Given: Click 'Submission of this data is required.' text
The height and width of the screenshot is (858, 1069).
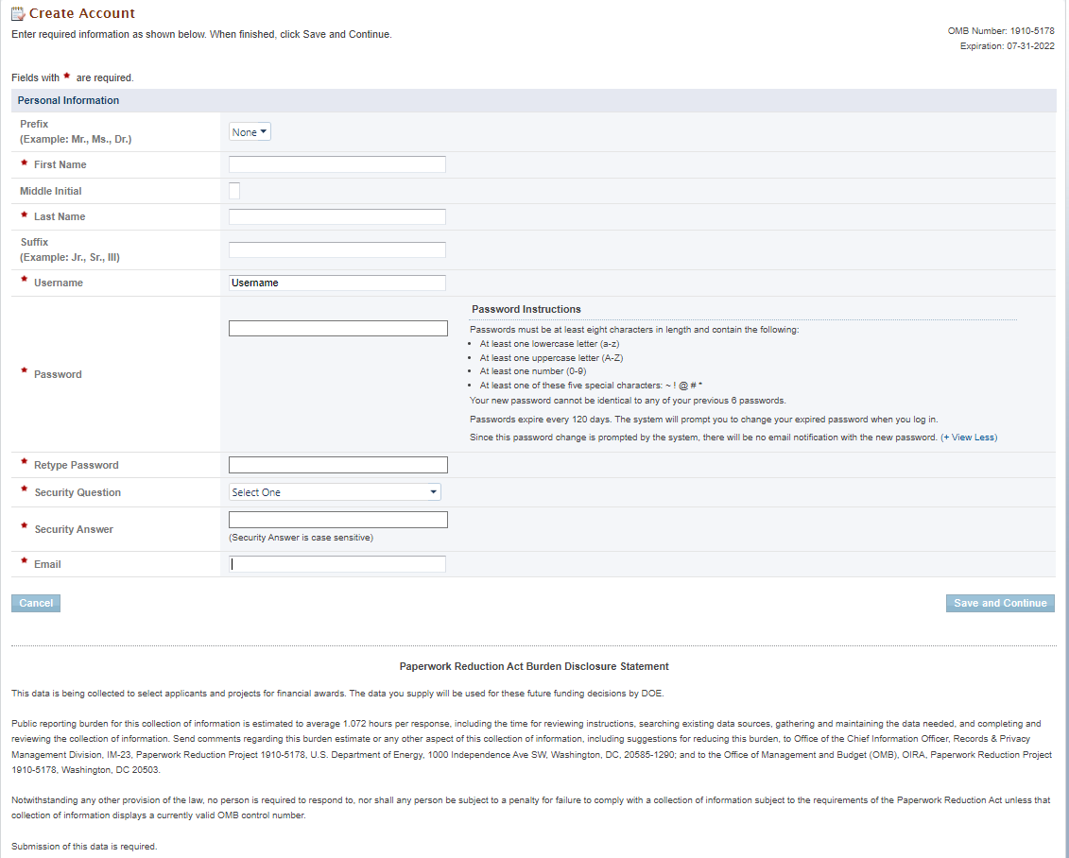Looking at the screenshot, I should coord(84,847).
